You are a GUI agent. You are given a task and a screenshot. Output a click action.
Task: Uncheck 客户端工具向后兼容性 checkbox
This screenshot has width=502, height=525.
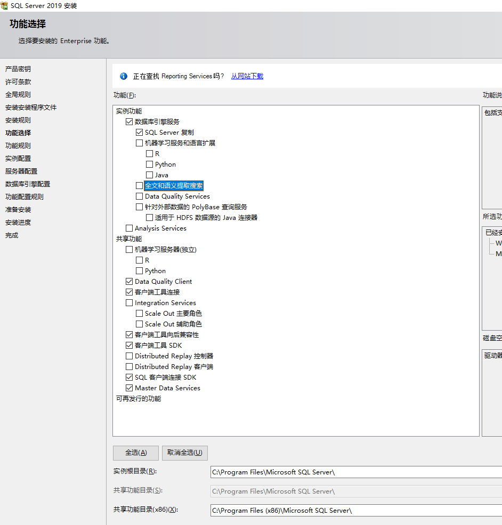[129, 334]
